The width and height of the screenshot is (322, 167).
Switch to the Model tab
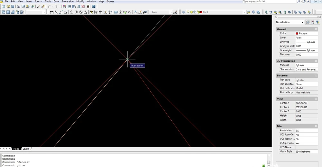16,149
